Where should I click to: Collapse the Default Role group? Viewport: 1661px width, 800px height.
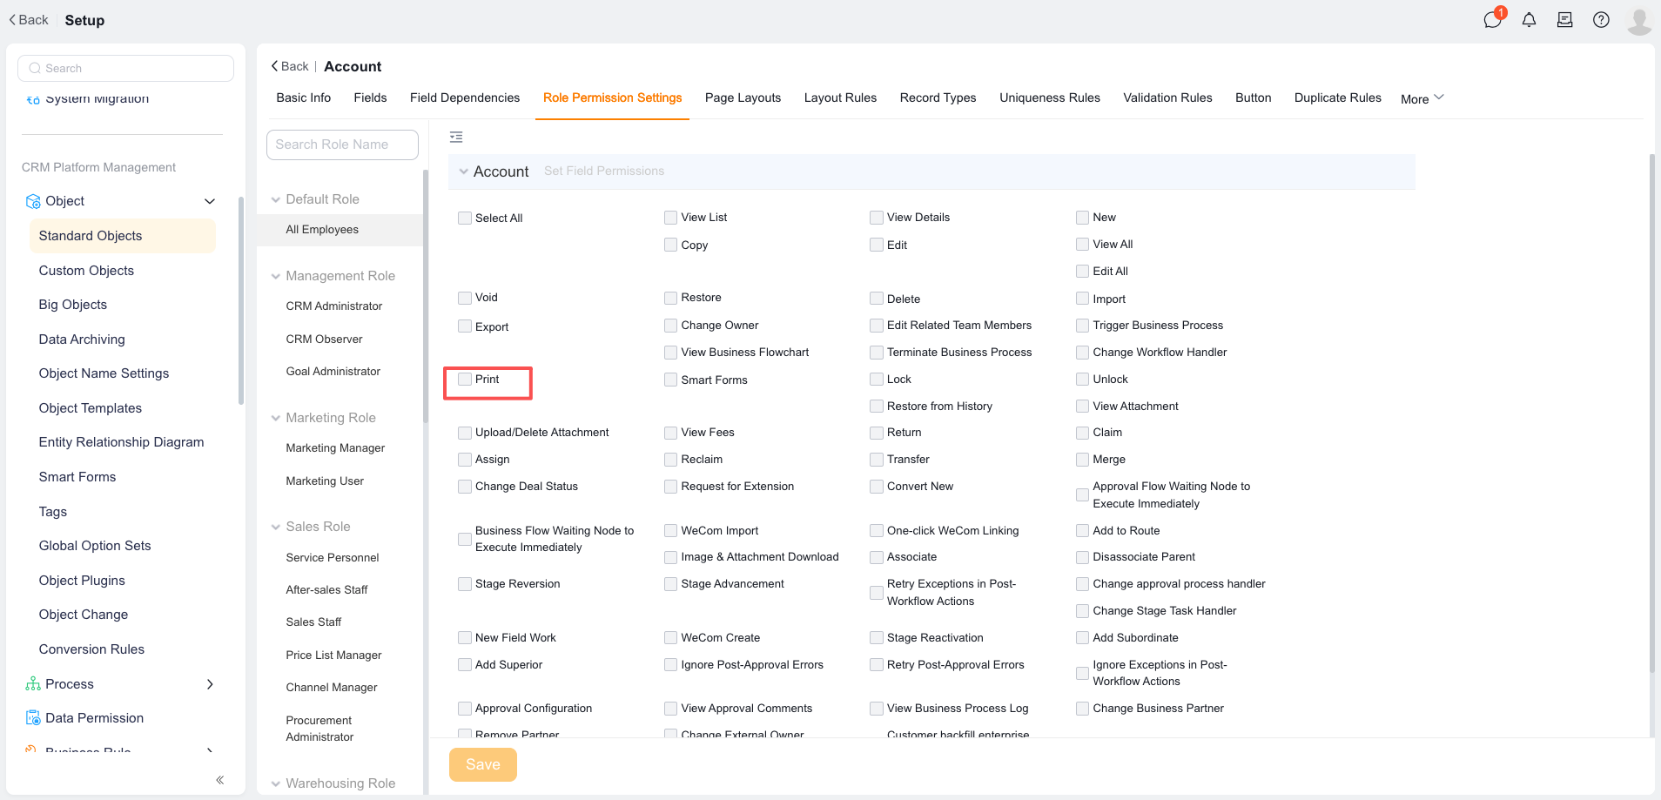[276, 199]
